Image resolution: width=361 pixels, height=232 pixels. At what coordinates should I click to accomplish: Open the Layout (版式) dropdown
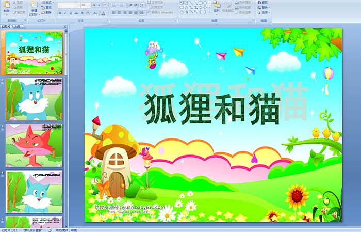click(47, 2)
